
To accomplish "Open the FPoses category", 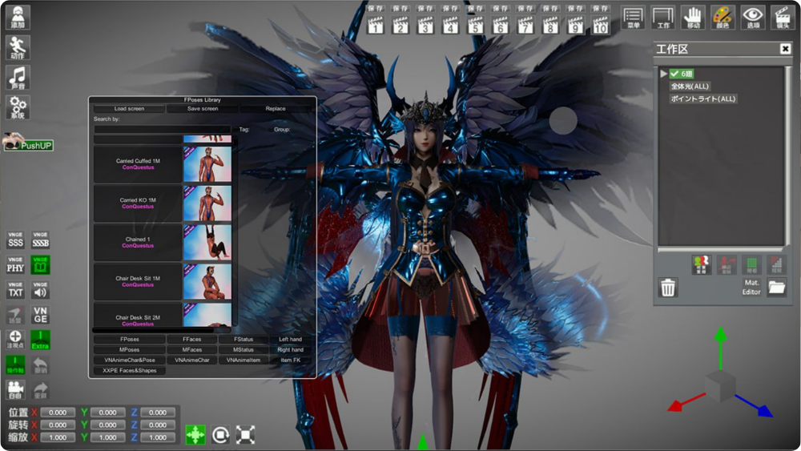I will click(129, 339).
